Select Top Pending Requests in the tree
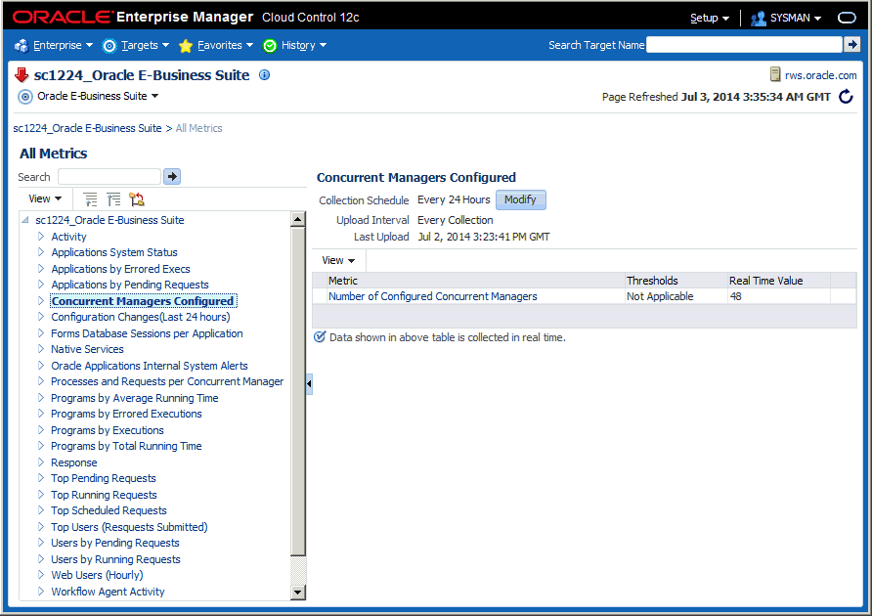 (x=104, y=478)
